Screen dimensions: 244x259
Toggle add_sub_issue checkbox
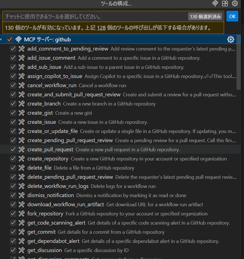click(13, 67)
